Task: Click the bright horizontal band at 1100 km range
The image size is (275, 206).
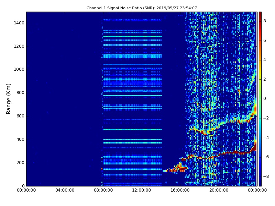Action: [x=132, y=56]
